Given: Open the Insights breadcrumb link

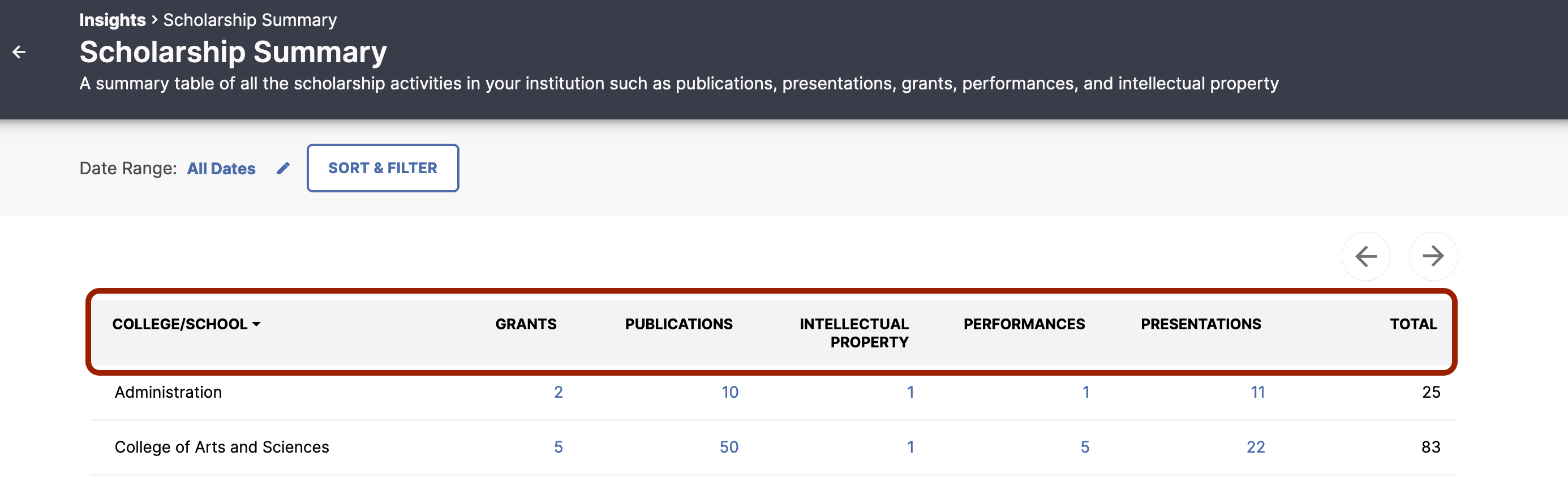Looking at the screenshot, I should (x=112, y=20).
